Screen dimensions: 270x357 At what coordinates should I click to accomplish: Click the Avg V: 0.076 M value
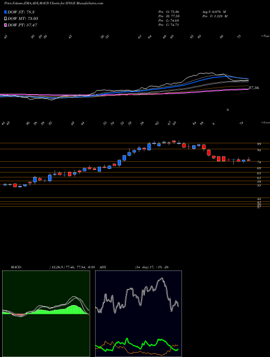point(214,11)
